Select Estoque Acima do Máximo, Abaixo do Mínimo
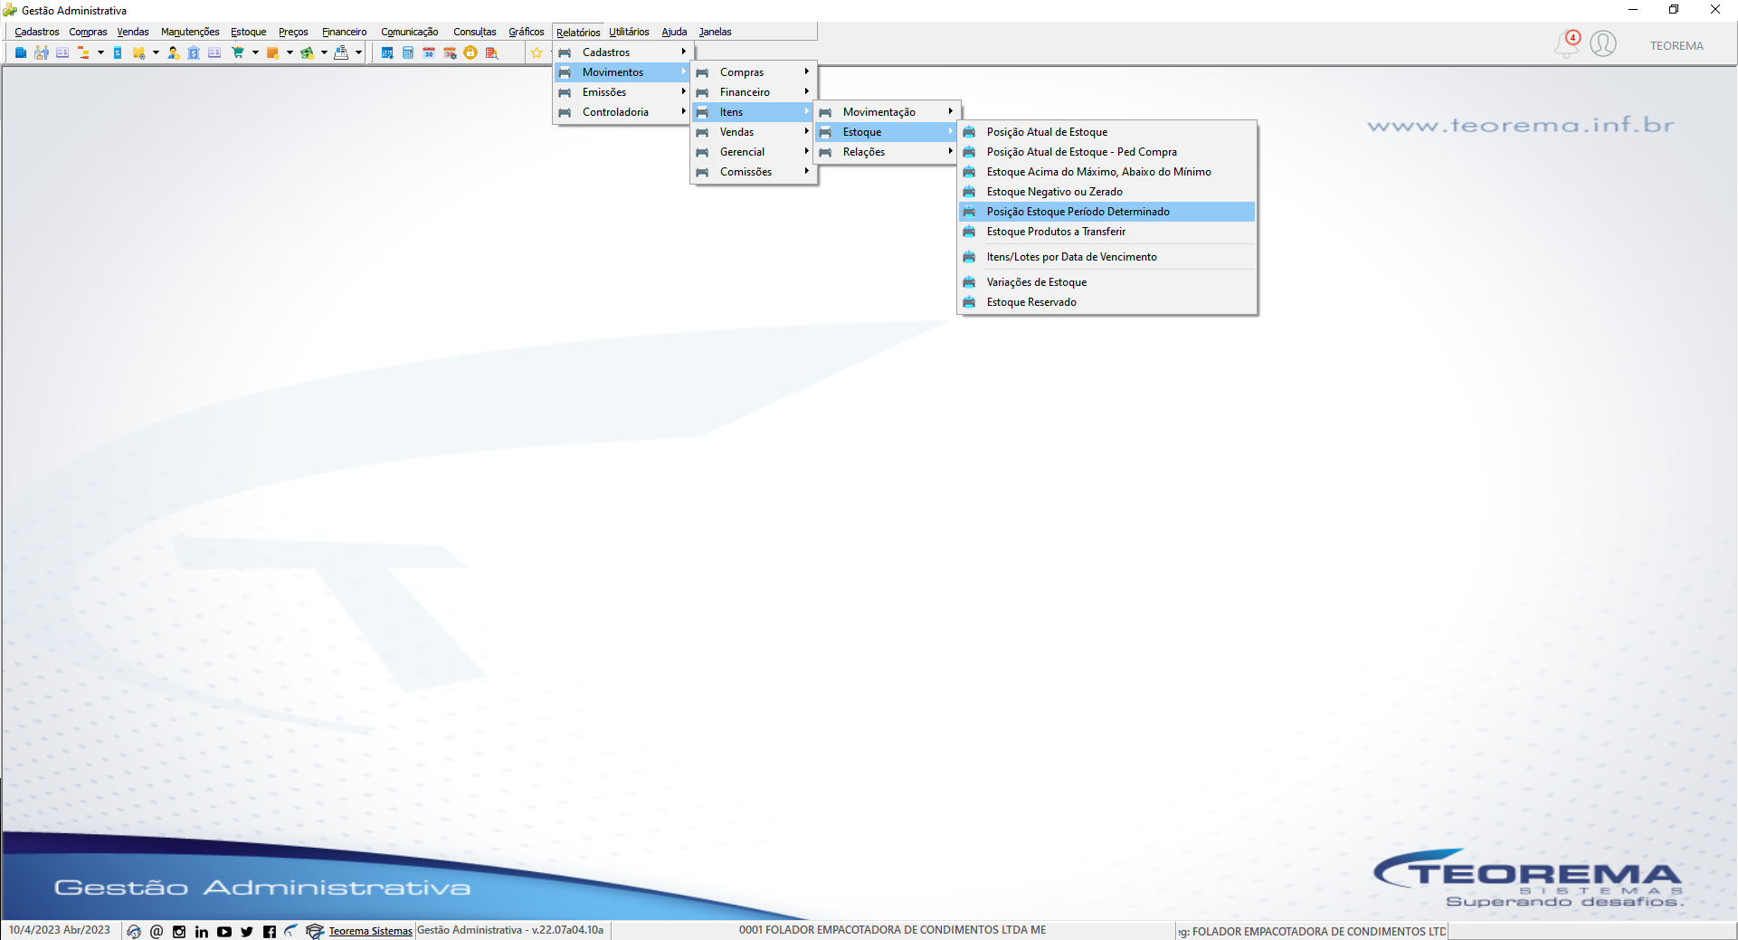Screen dimensions: 1738x940 point(1107,172)
